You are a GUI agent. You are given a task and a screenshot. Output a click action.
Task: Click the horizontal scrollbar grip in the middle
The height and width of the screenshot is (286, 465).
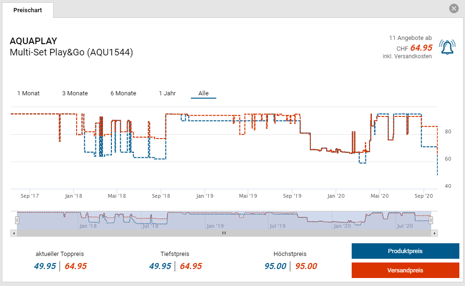point(224,233)
